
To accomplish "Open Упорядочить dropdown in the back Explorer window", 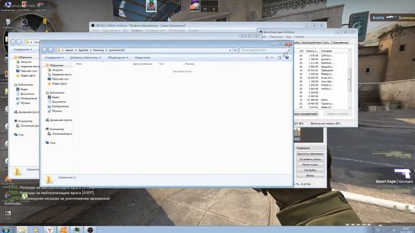I will (23, 49).
